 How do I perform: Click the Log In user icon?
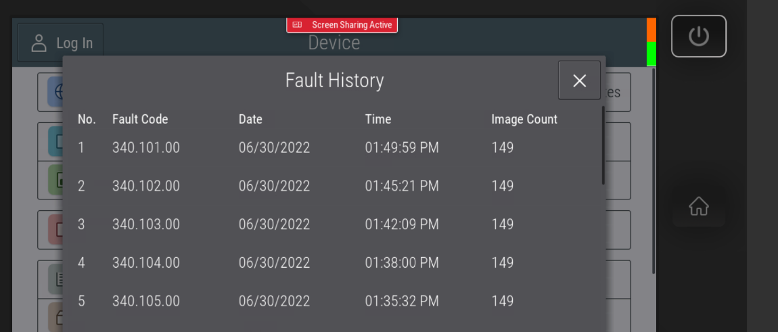tap(39, 43)
